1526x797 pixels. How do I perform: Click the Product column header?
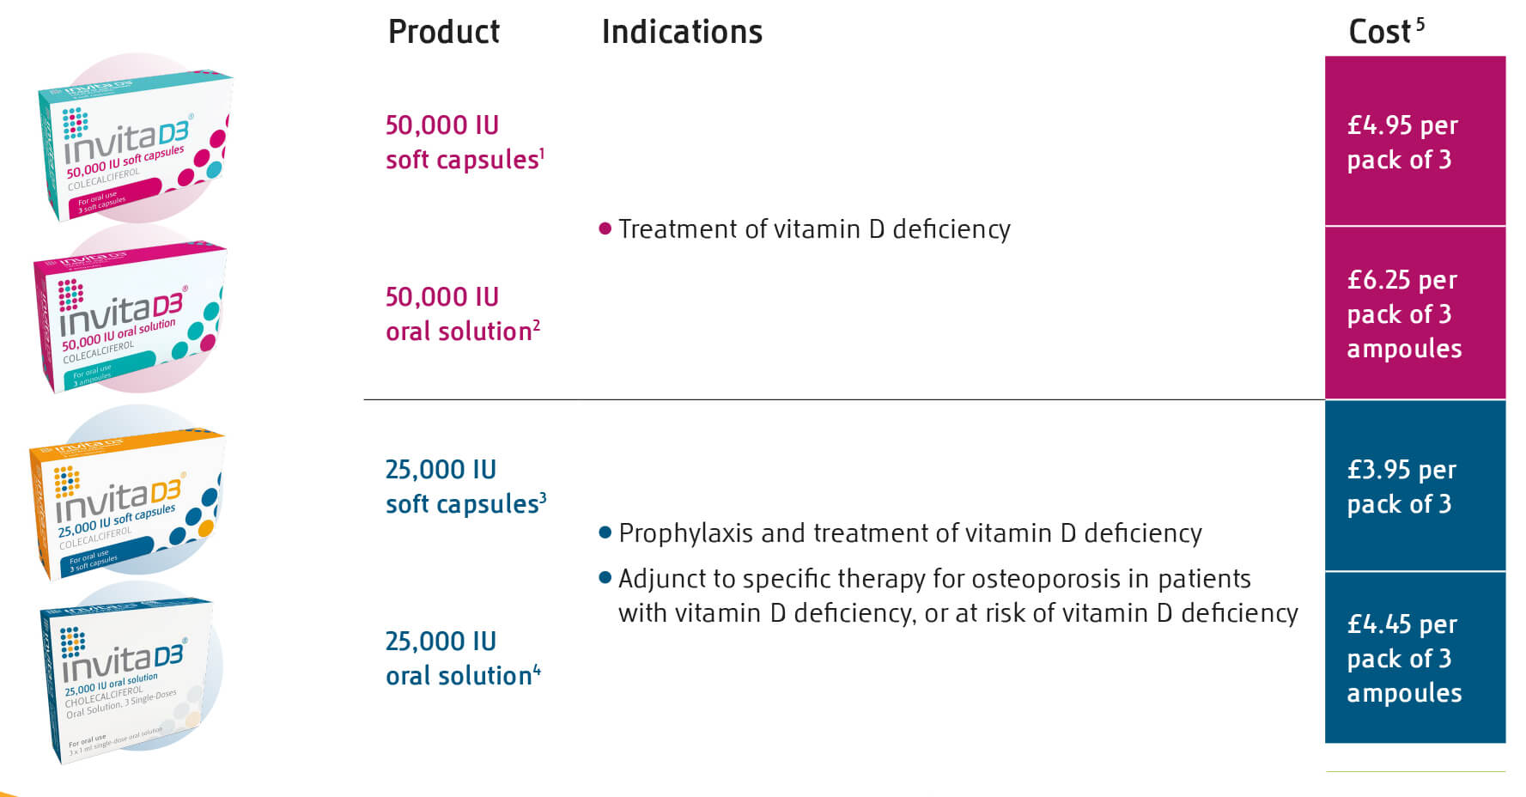(x=444, y=32)
